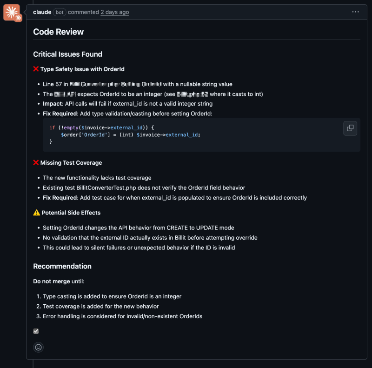Copy the code snippet to clipboard
372x368 pixels.
[350, 128]
